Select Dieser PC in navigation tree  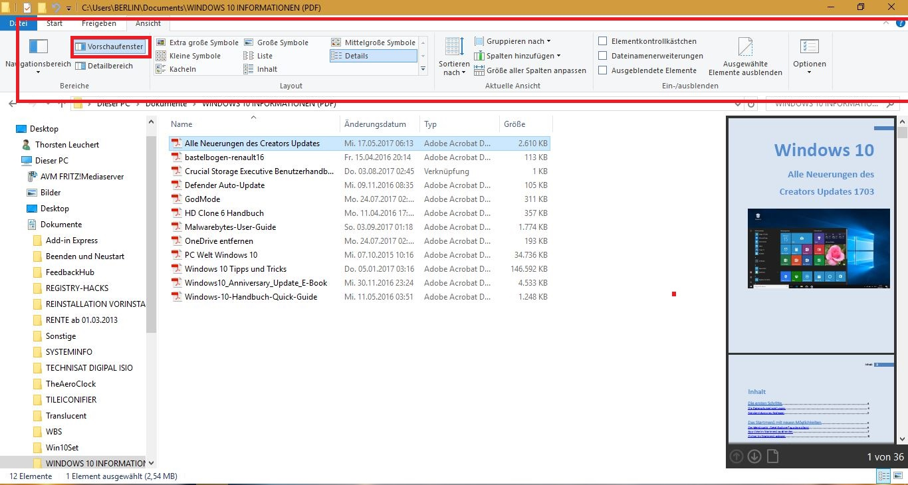51,161
